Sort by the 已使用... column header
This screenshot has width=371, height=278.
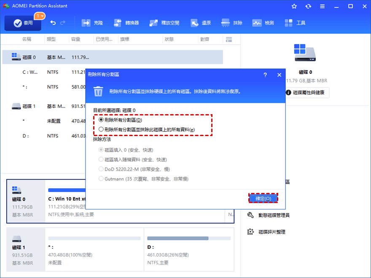(104, 39)
